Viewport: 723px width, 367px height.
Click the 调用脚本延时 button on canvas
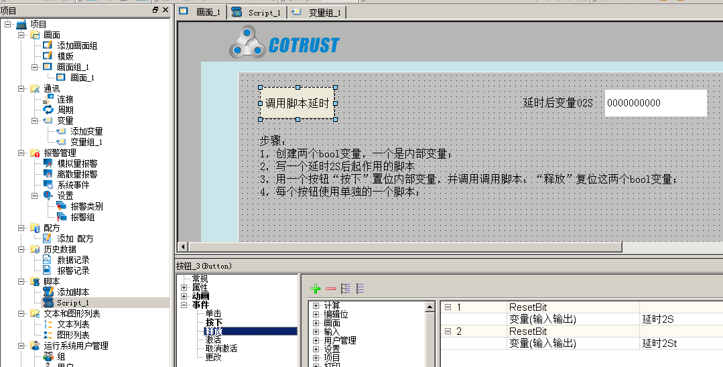pyautogui.click(x=298, y=103)
